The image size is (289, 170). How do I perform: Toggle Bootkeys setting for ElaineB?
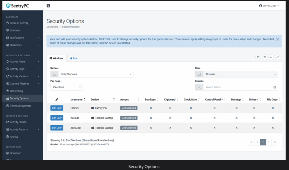(151, 108)
